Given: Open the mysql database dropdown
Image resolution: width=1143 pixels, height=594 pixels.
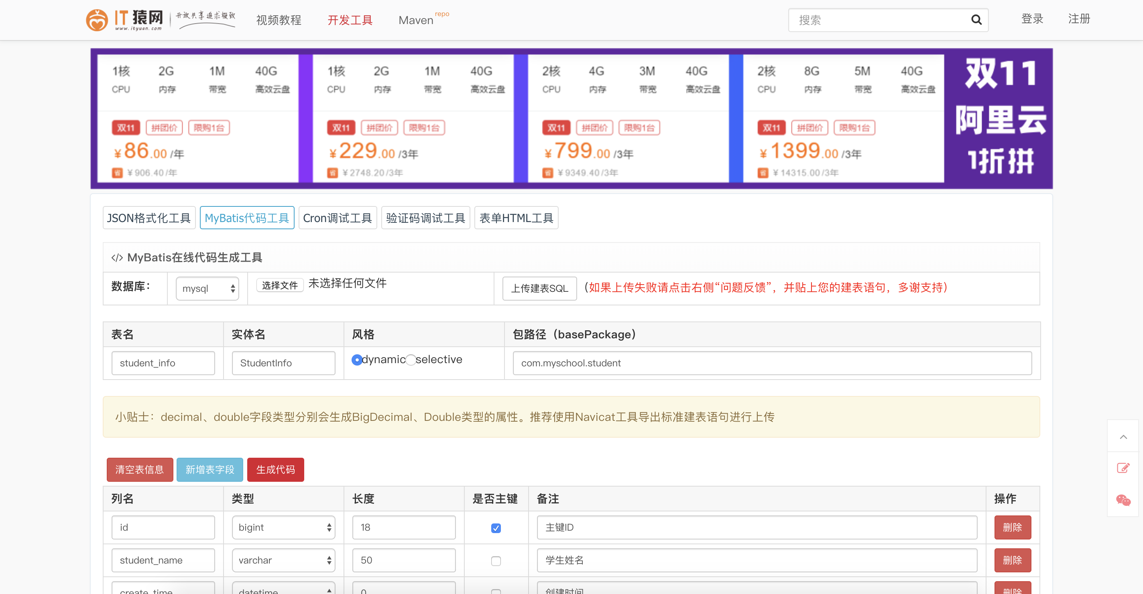Looking at the screenshot, I should point(207,288).
